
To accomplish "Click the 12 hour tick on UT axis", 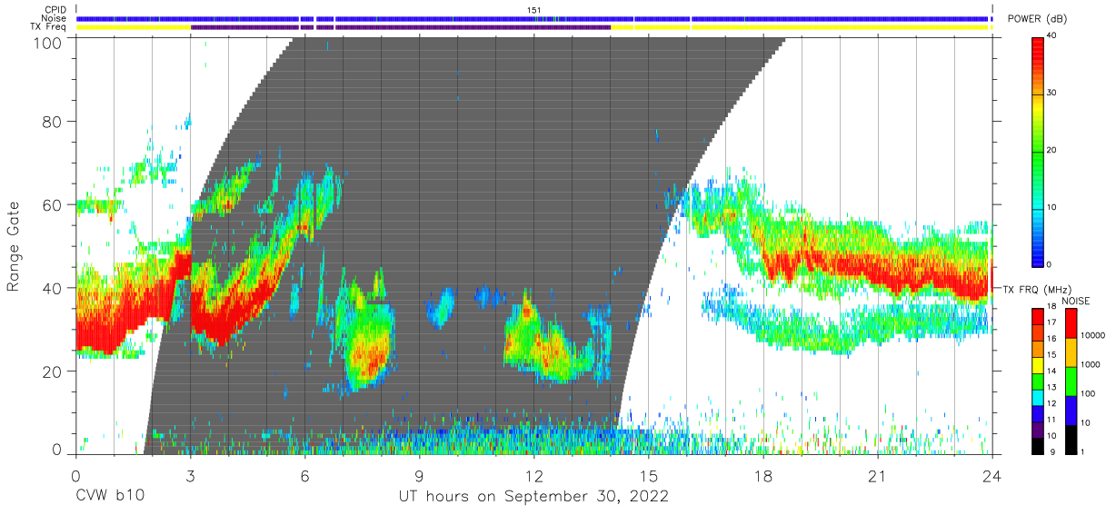I will click(533, 476).
